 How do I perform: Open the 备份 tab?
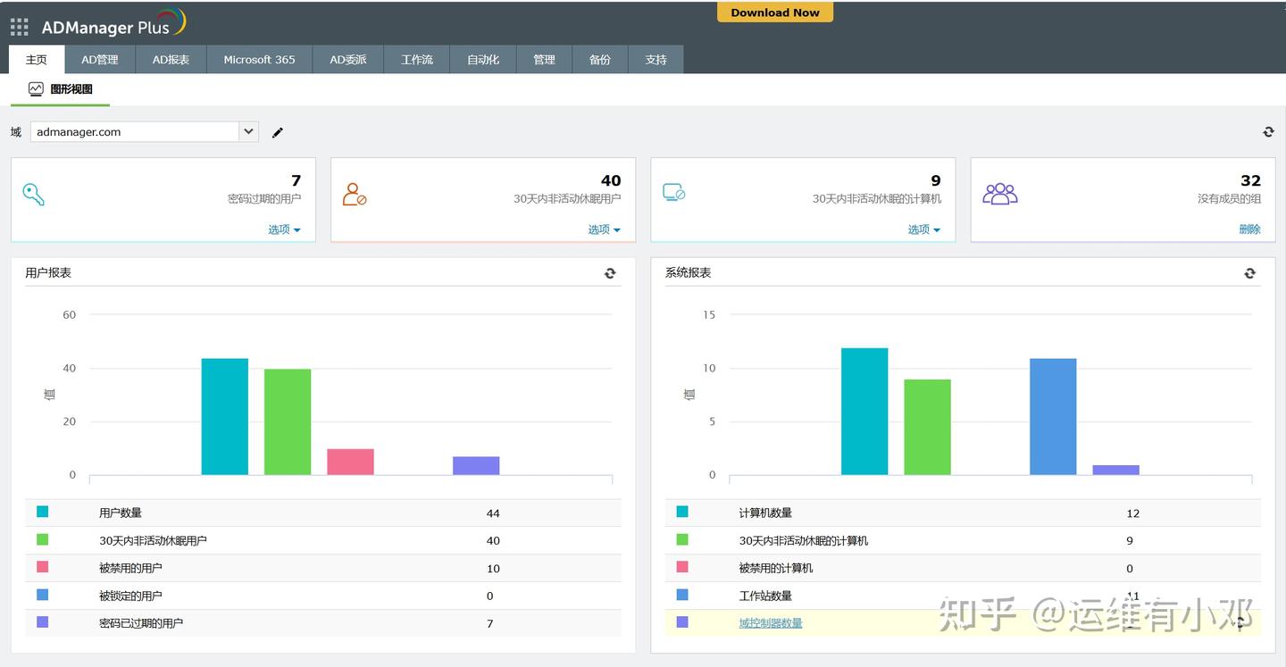click(600, 60)
